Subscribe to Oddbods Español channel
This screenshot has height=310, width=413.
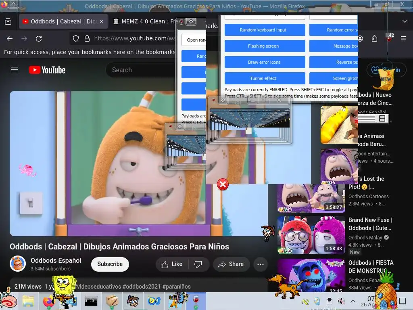110,264
